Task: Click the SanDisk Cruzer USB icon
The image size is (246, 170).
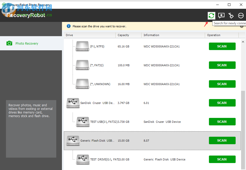Action: point(73,103)
